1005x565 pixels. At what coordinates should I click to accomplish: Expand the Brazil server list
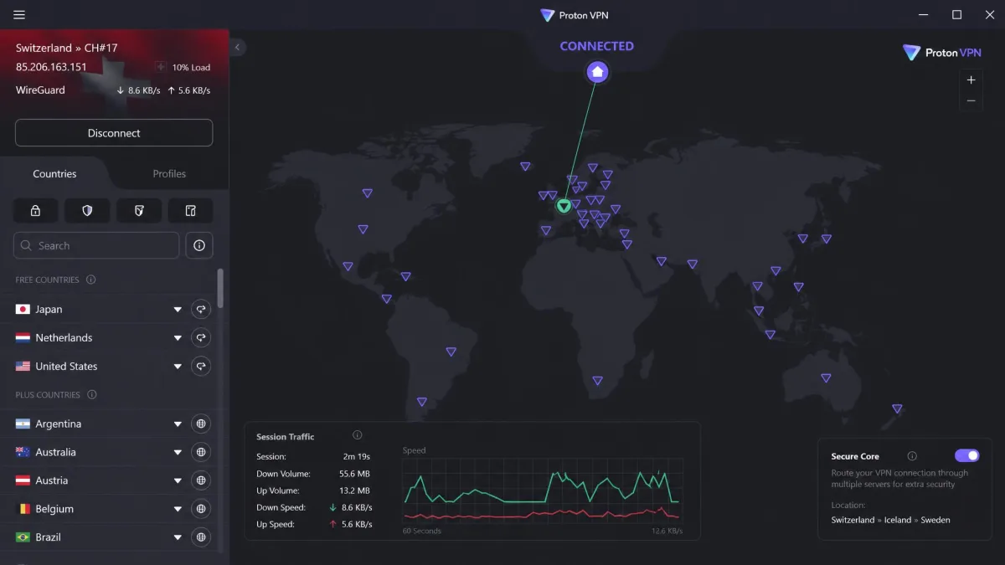(178, 538)
